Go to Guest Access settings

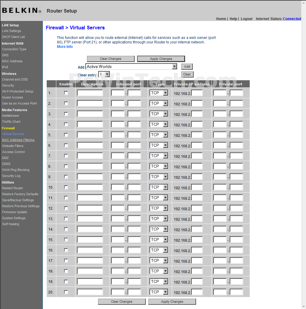coord(12,97)
